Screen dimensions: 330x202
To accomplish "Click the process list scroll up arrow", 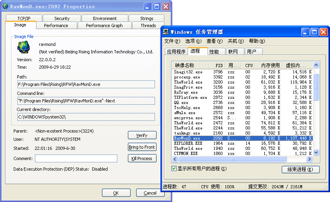I will [x=316, y=65].
